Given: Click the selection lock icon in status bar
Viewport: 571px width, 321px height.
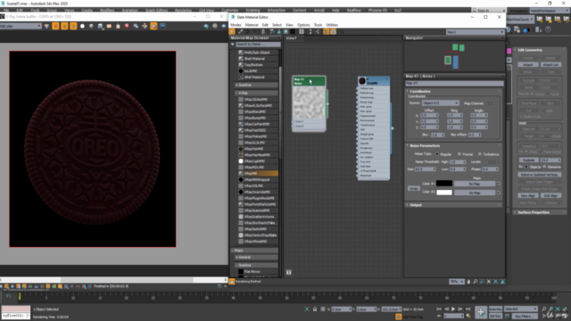Looking at the screenshot, I should (315, 309).
